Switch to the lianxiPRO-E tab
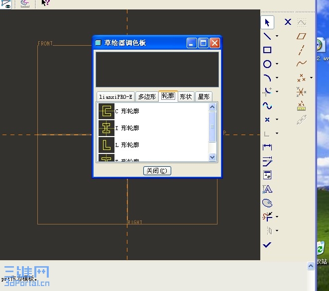 click(x=115, y=97)
